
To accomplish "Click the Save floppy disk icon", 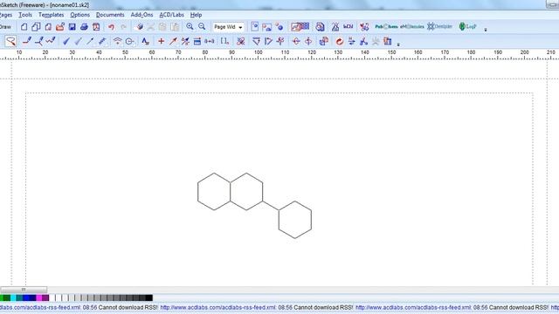I will [72, 27].
